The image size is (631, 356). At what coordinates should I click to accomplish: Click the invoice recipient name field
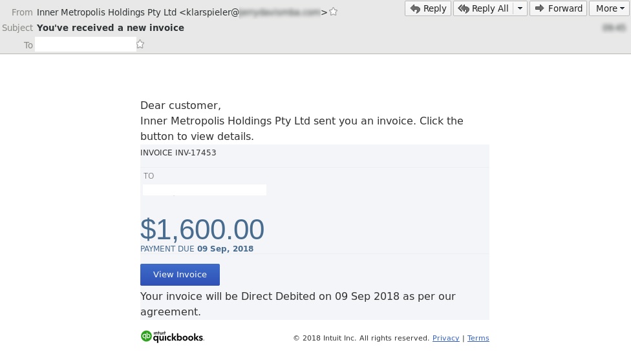[x=204, y=190]
